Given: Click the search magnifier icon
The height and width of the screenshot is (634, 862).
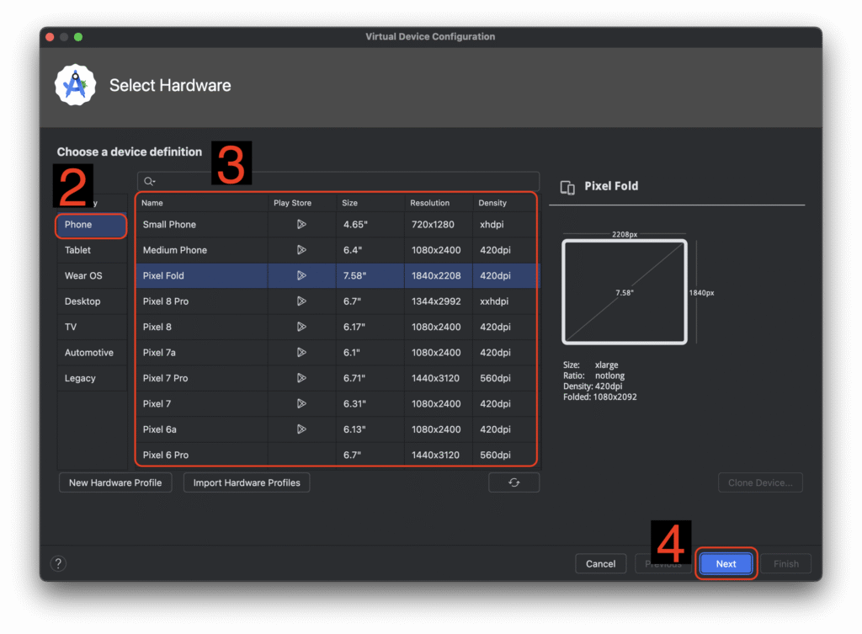Looking at the screenshot, I should tap(149, 181).
